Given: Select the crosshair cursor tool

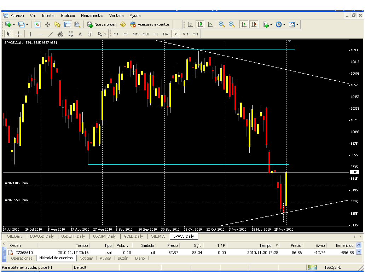Looking at the screenshot, I should click(19, 34).
